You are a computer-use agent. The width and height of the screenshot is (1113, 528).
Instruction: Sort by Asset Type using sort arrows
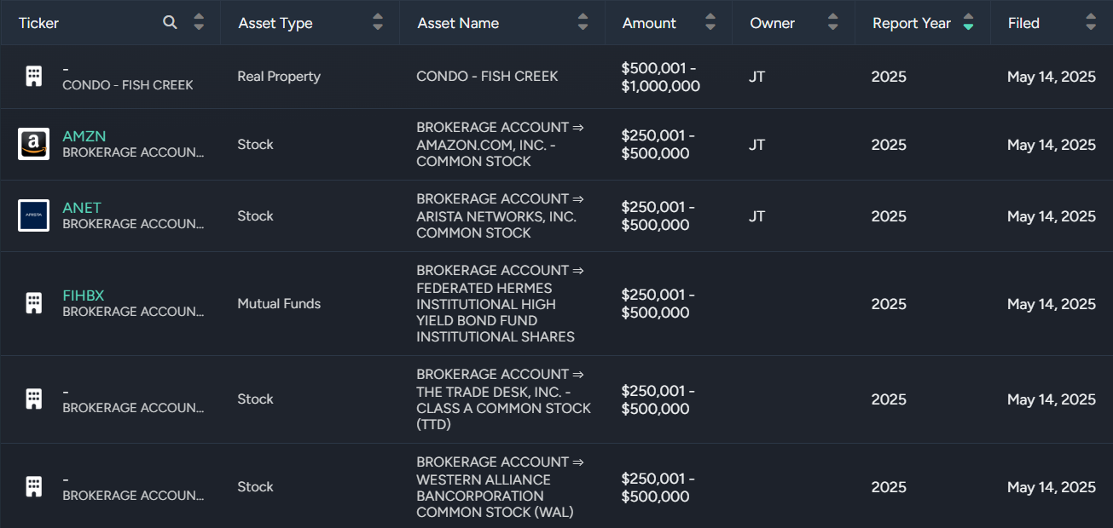coord(378,23)
